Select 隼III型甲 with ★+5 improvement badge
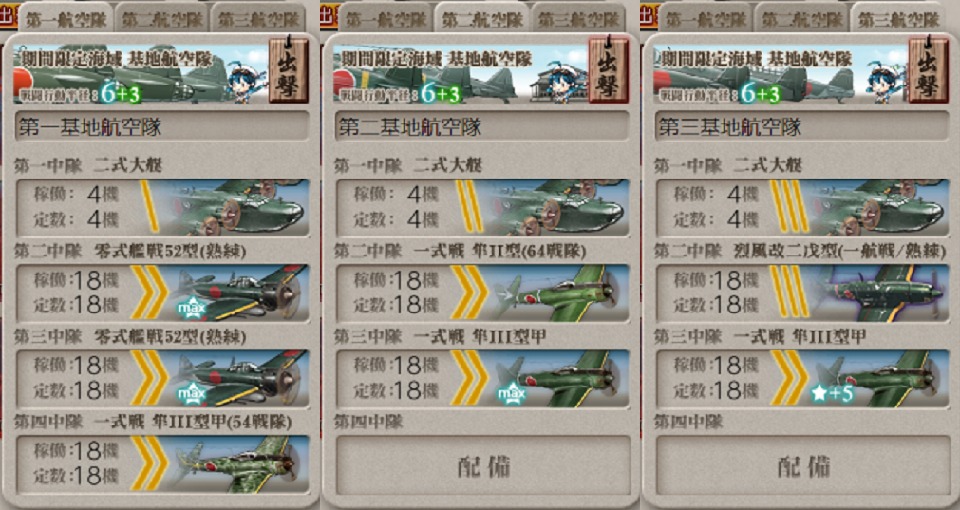Image resolution: width=960 pixels, height=510 pixels. 802,378
